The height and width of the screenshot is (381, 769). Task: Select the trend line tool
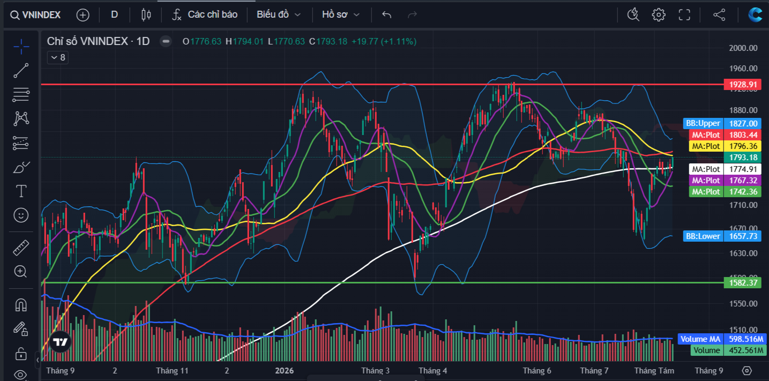(x=21, y=70)
